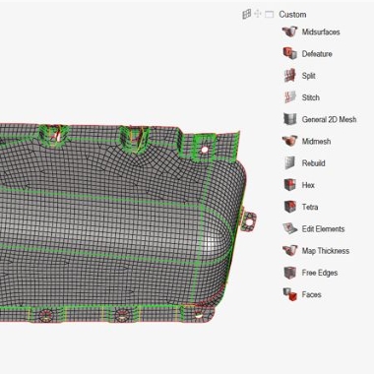Pick the side mounting tab hole on mesh
Screen dimensions: 374x374
coord(249,222)
